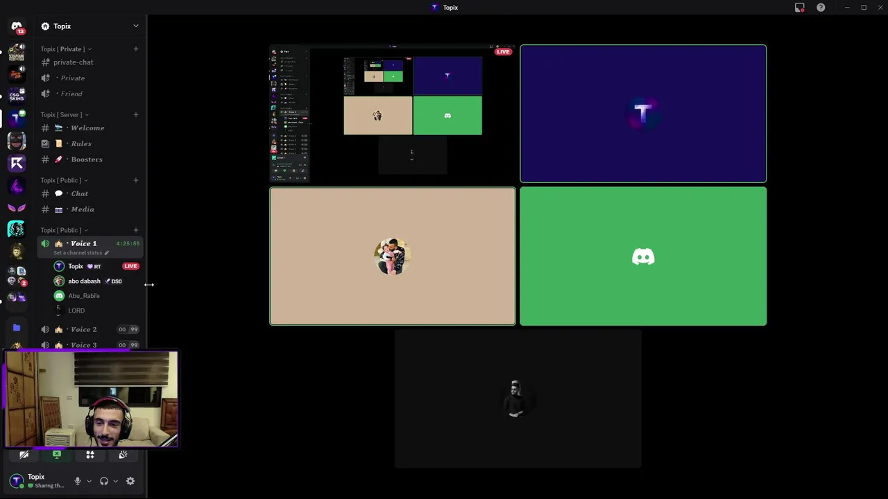Screen dimensions: 888x499
Task: Open the CSG Skins server icon
Action: tap(17, 95)
